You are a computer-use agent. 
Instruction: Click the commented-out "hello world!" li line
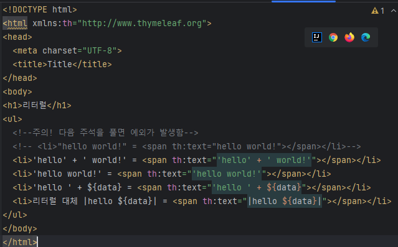pos(187,147)
